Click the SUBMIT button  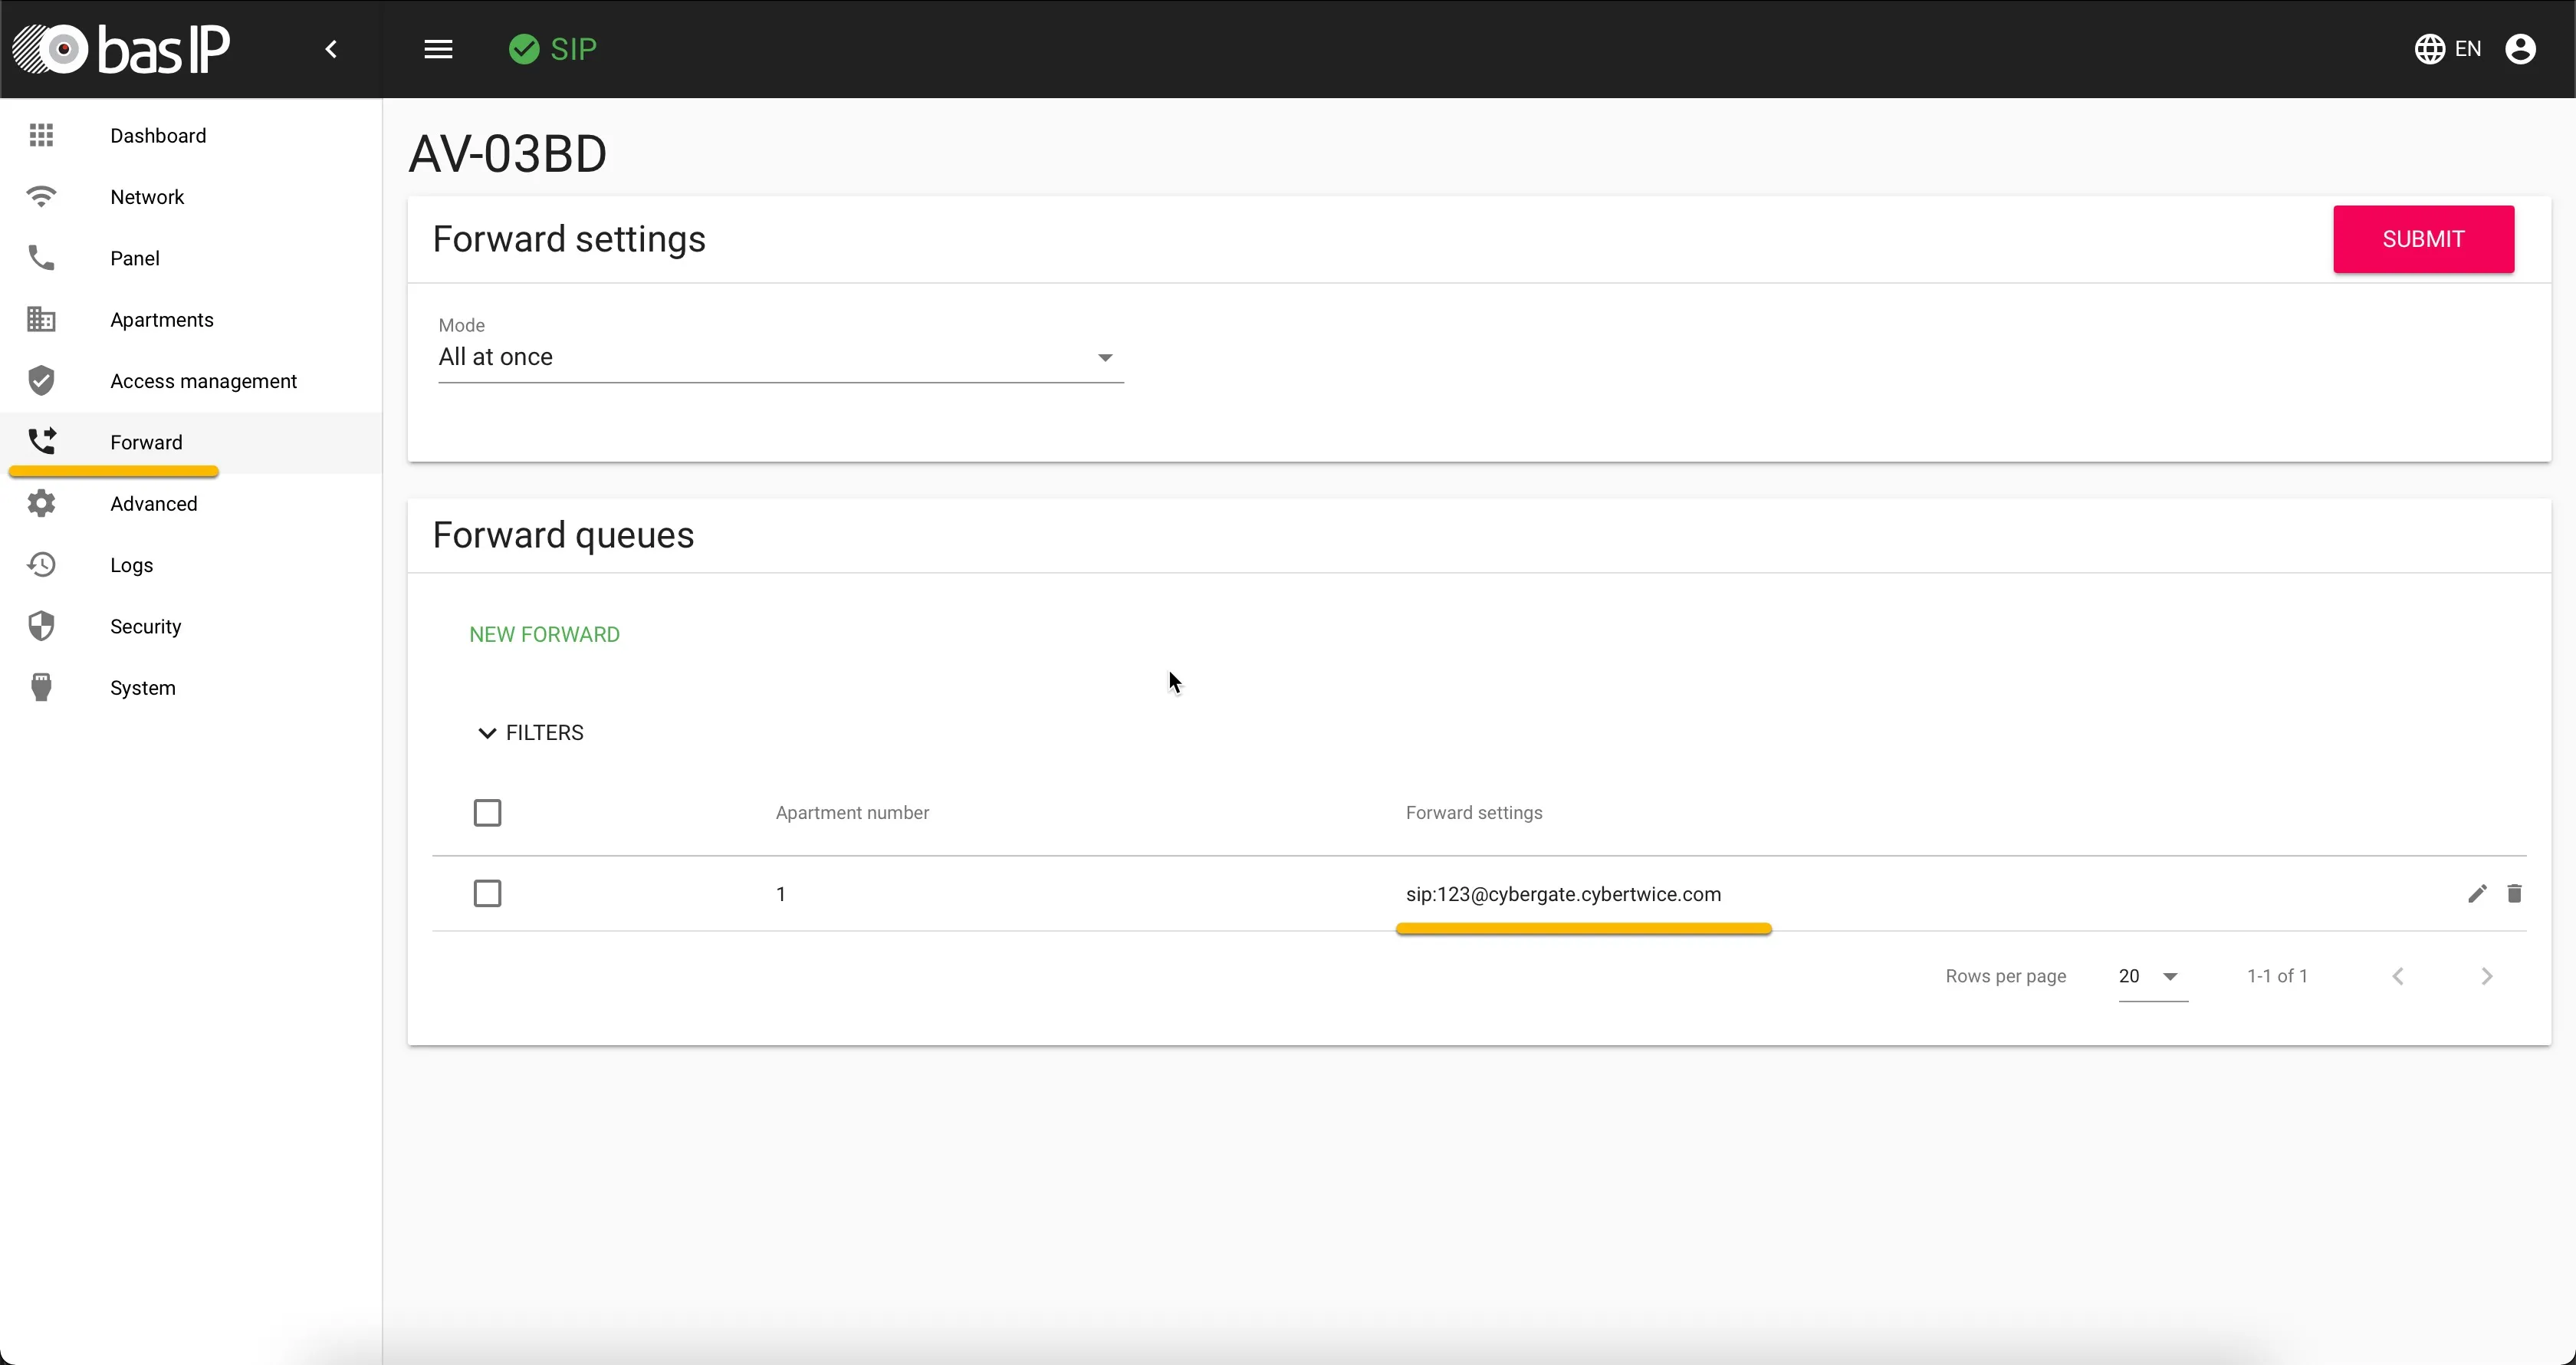coord(2423,239)
